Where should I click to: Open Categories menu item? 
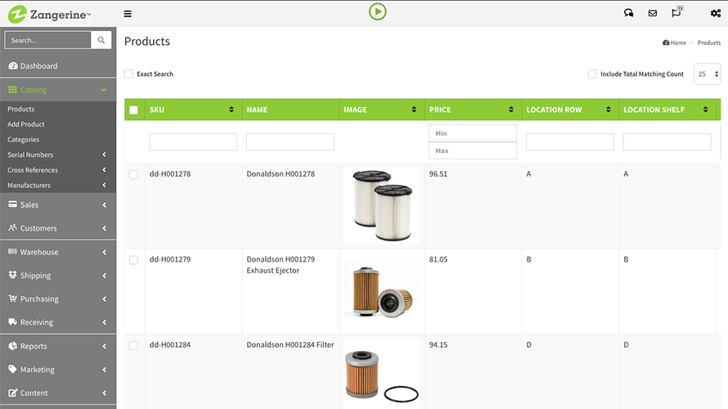(23, 140)
